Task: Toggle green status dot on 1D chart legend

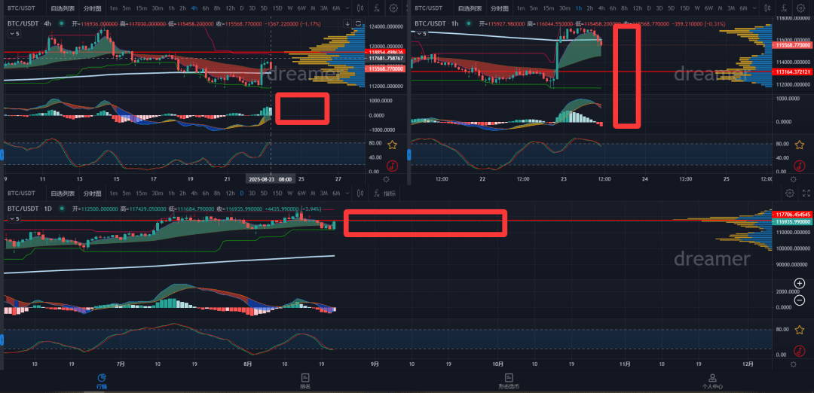Action: [62, 209]
